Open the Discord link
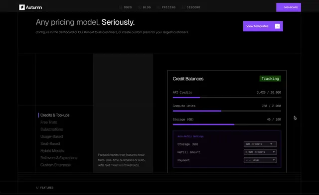319x195 pixels. (191, 7)
